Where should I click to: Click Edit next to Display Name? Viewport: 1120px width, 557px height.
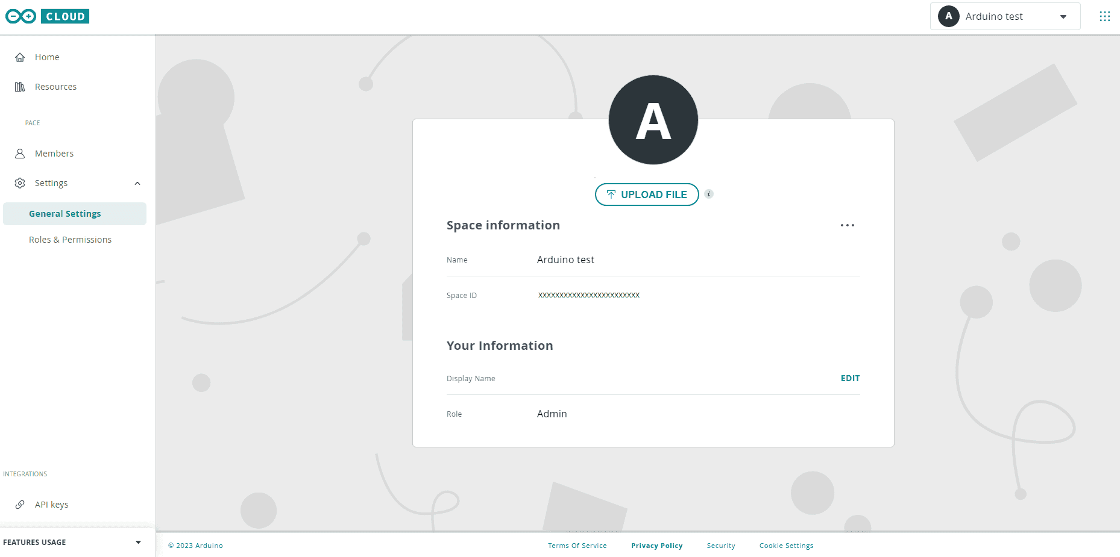pos(850,378)
